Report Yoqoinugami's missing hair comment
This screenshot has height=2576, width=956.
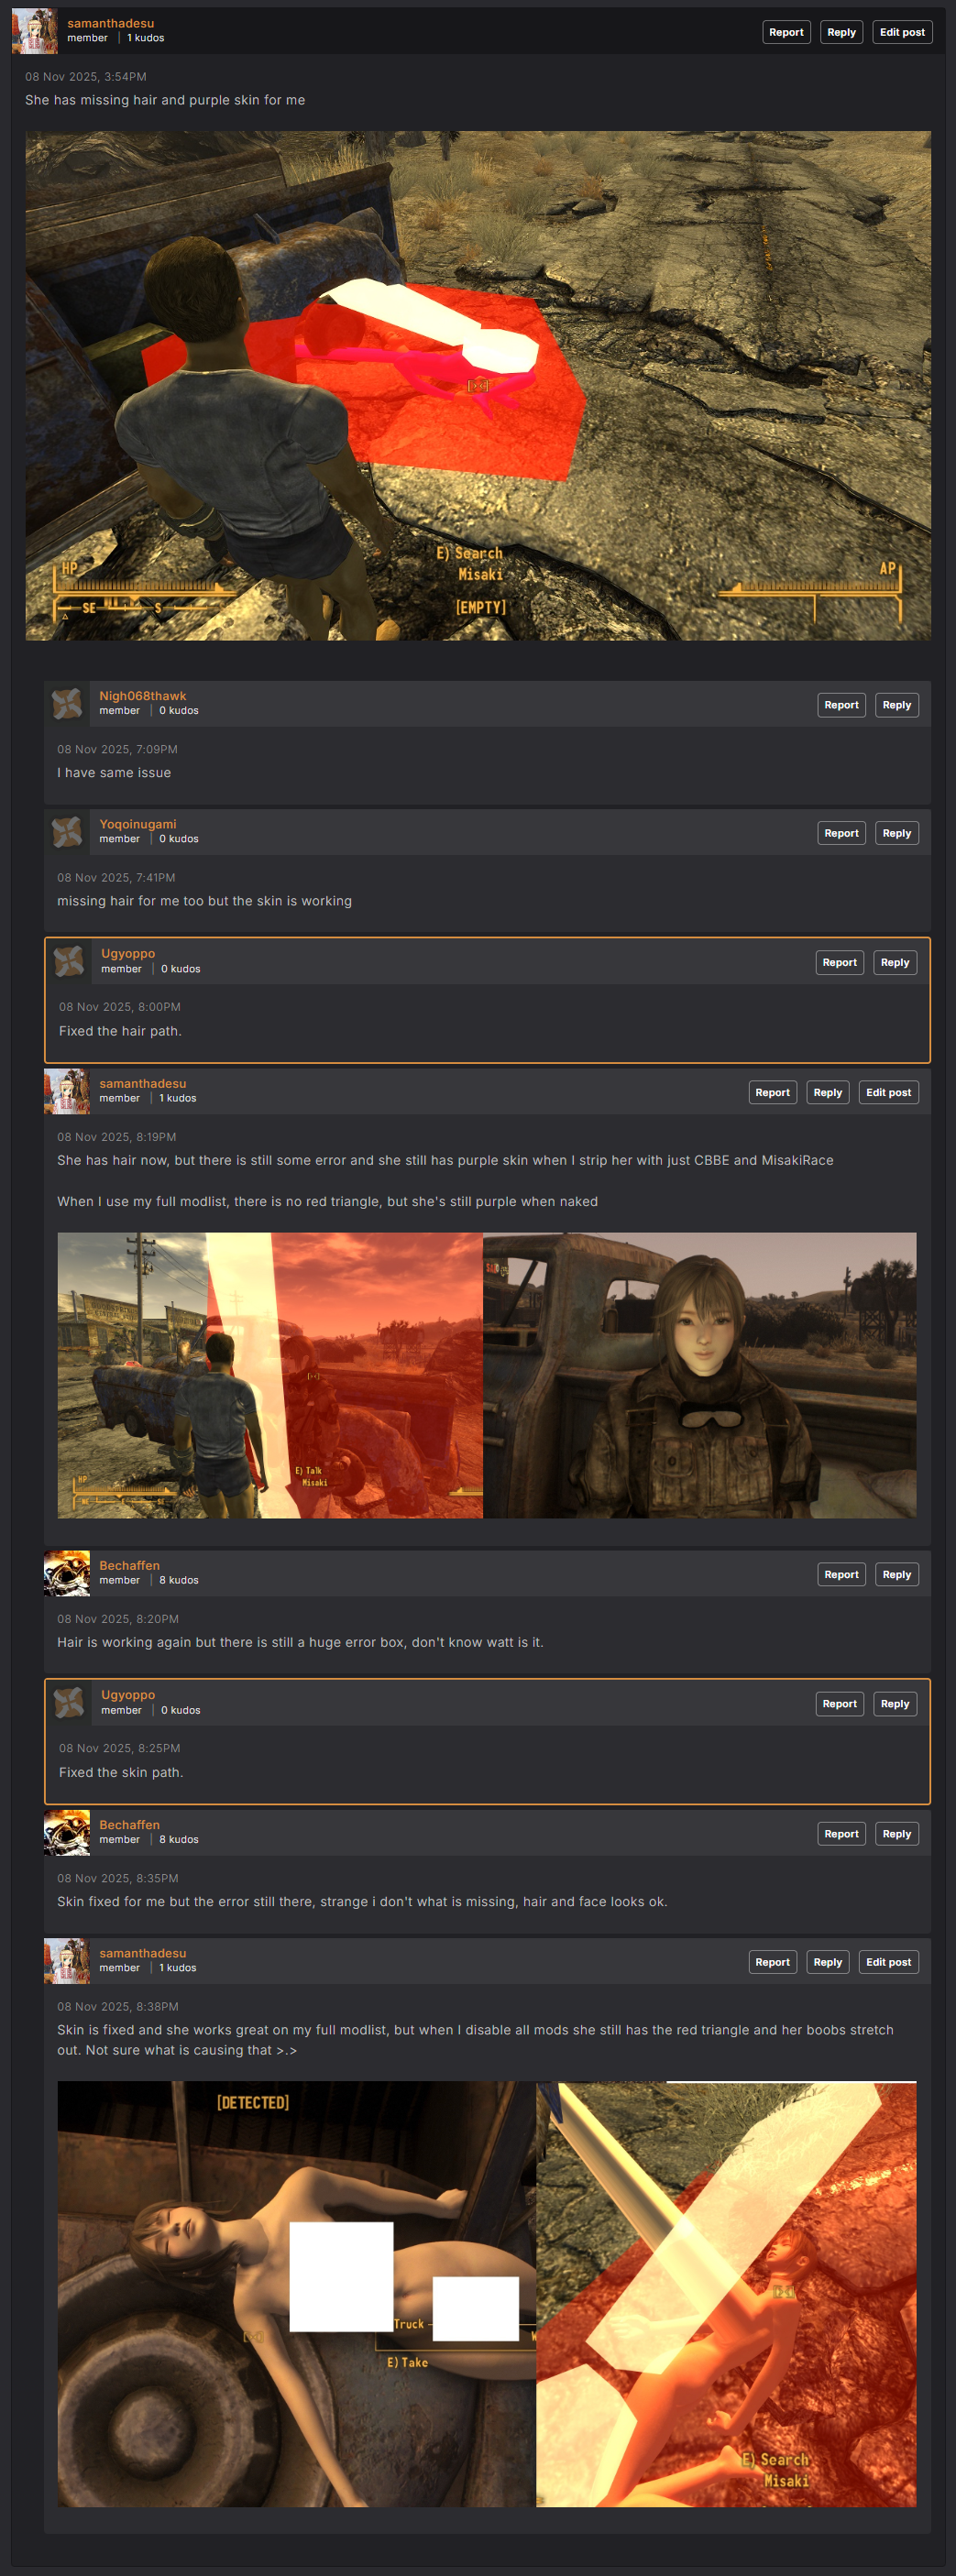[841, 833]
